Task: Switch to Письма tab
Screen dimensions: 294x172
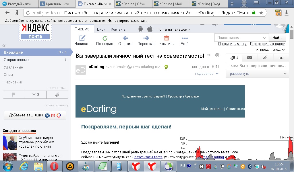Action: click(82, 29)
